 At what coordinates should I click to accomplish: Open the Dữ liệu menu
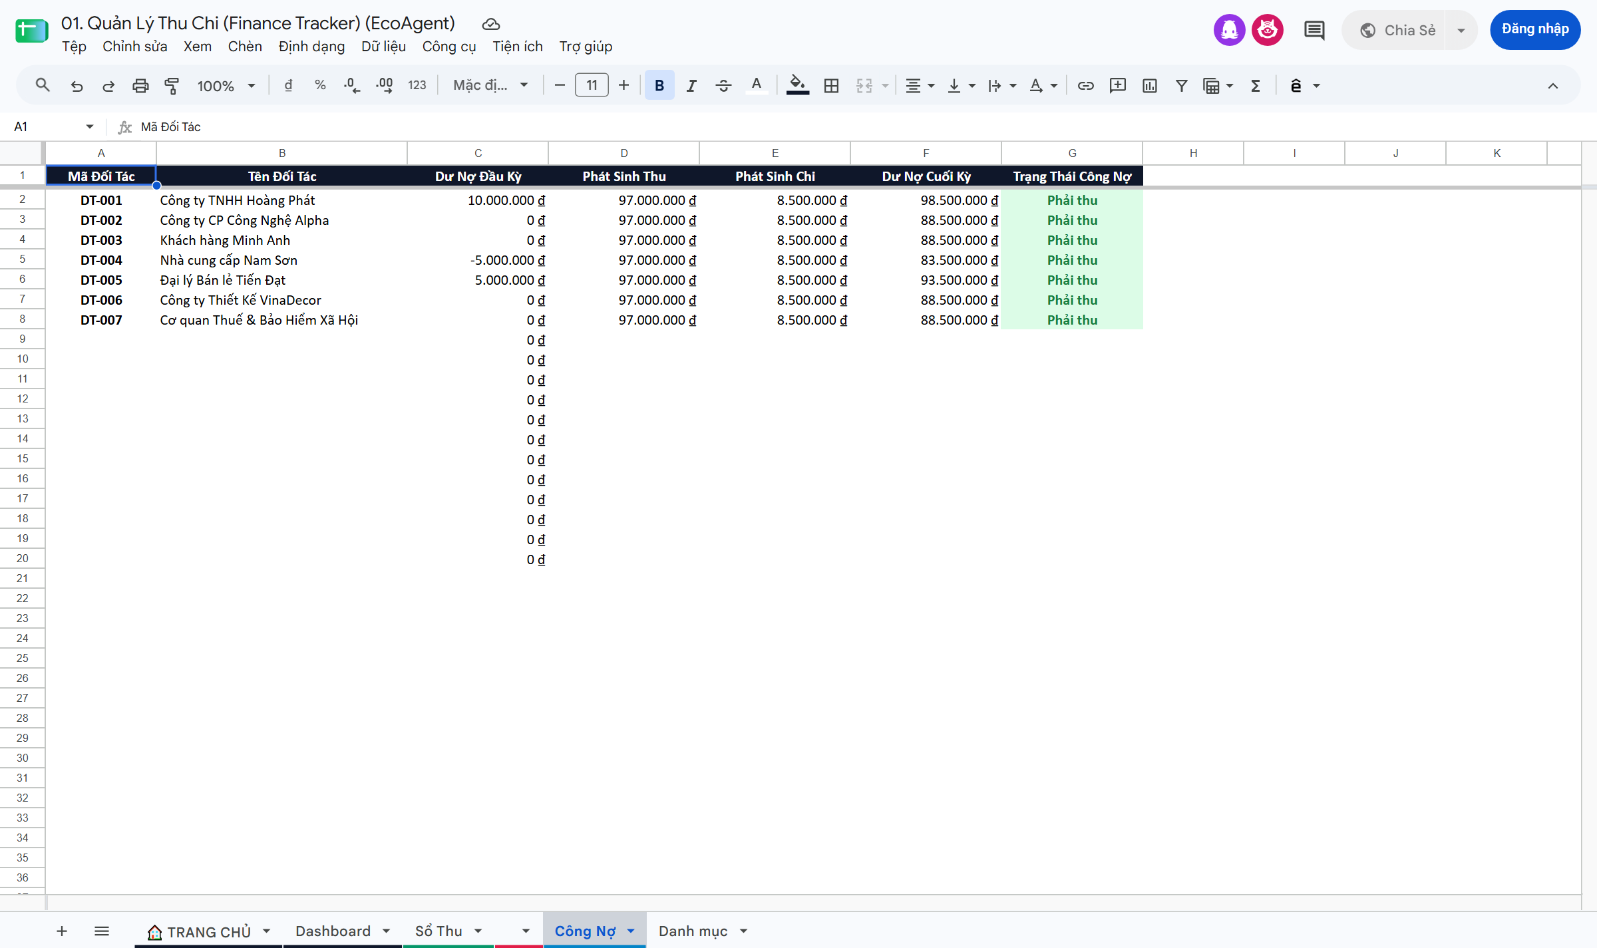(x=383, y=47)
